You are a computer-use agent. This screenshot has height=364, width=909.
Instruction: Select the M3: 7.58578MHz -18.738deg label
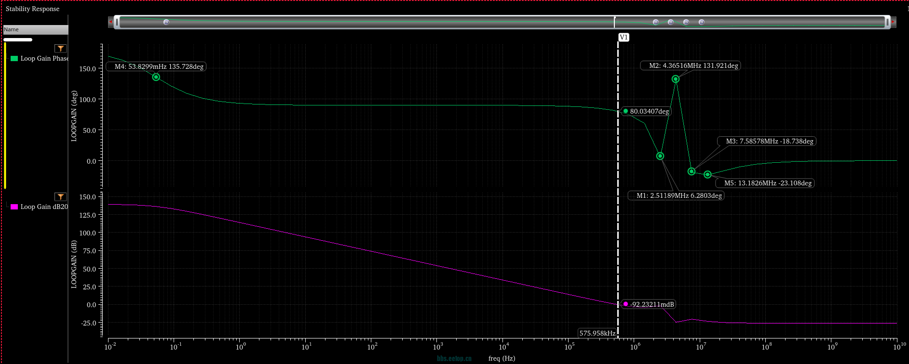click(x=767, y=142)
